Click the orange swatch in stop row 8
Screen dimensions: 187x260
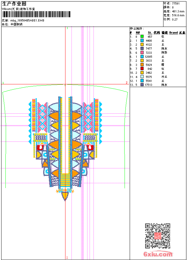tap(142, 64)
